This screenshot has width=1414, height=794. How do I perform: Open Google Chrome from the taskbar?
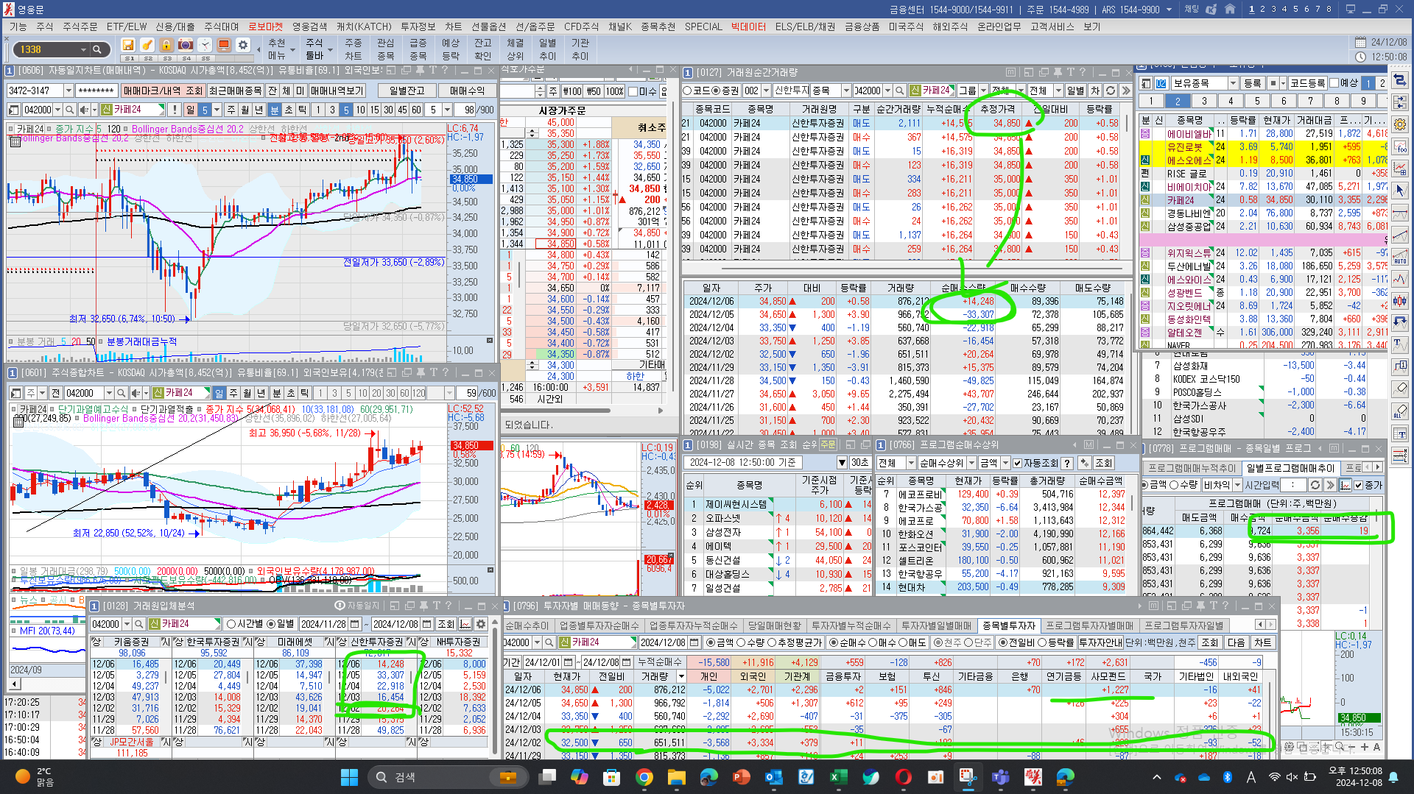pyautogui.click(x=644, y=777)
